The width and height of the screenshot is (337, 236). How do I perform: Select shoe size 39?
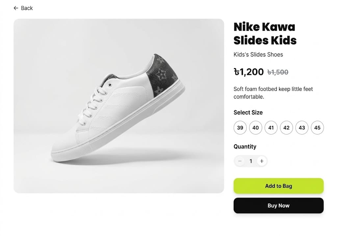[x=240, y=128]
